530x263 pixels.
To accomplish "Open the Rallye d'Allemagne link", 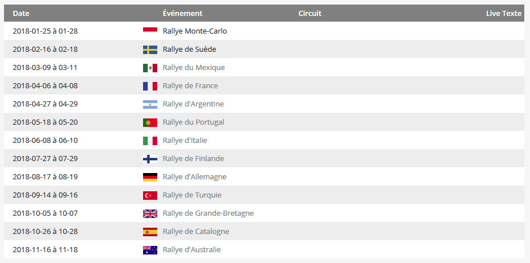I will [x=195, y=177].
